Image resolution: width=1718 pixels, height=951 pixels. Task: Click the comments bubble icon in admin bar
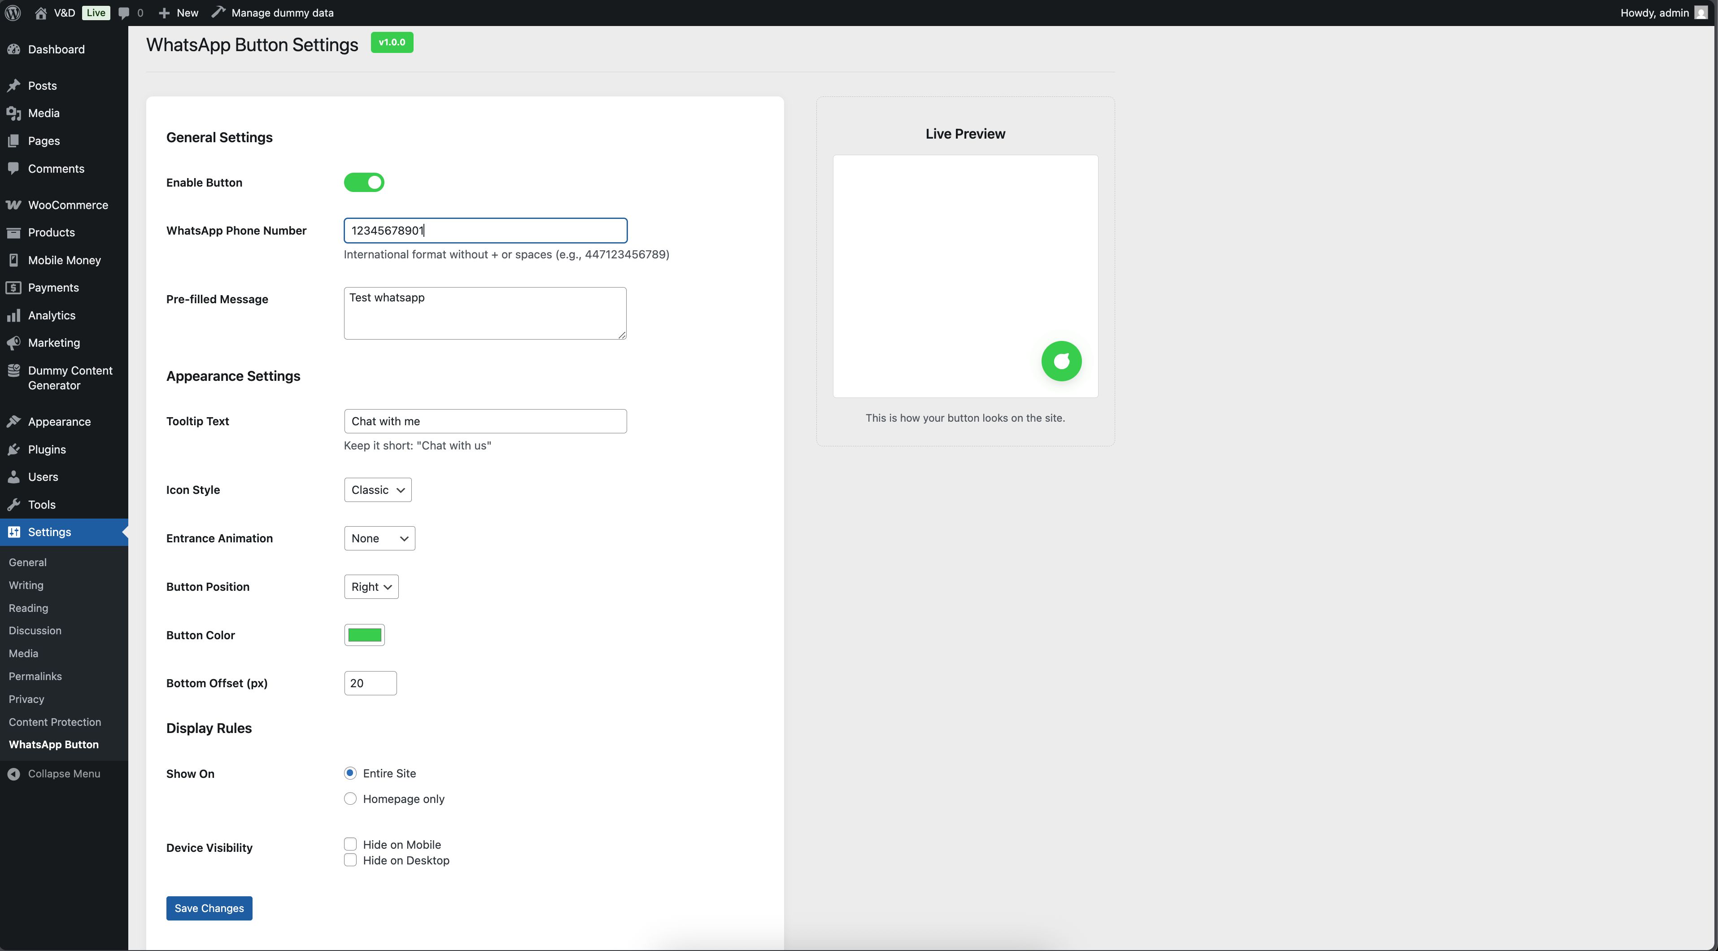tap(124, 13)
